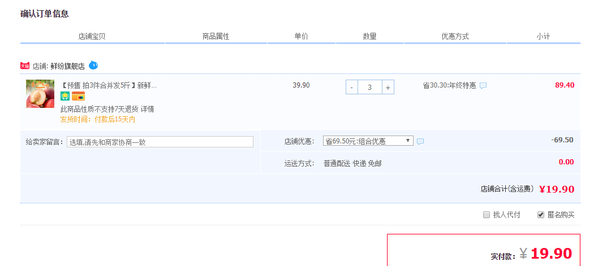Viewport: 598px width, 266px height.
Task: Click the discount amount -69.50
Action: pyautogui.click(x=562, y=140)
